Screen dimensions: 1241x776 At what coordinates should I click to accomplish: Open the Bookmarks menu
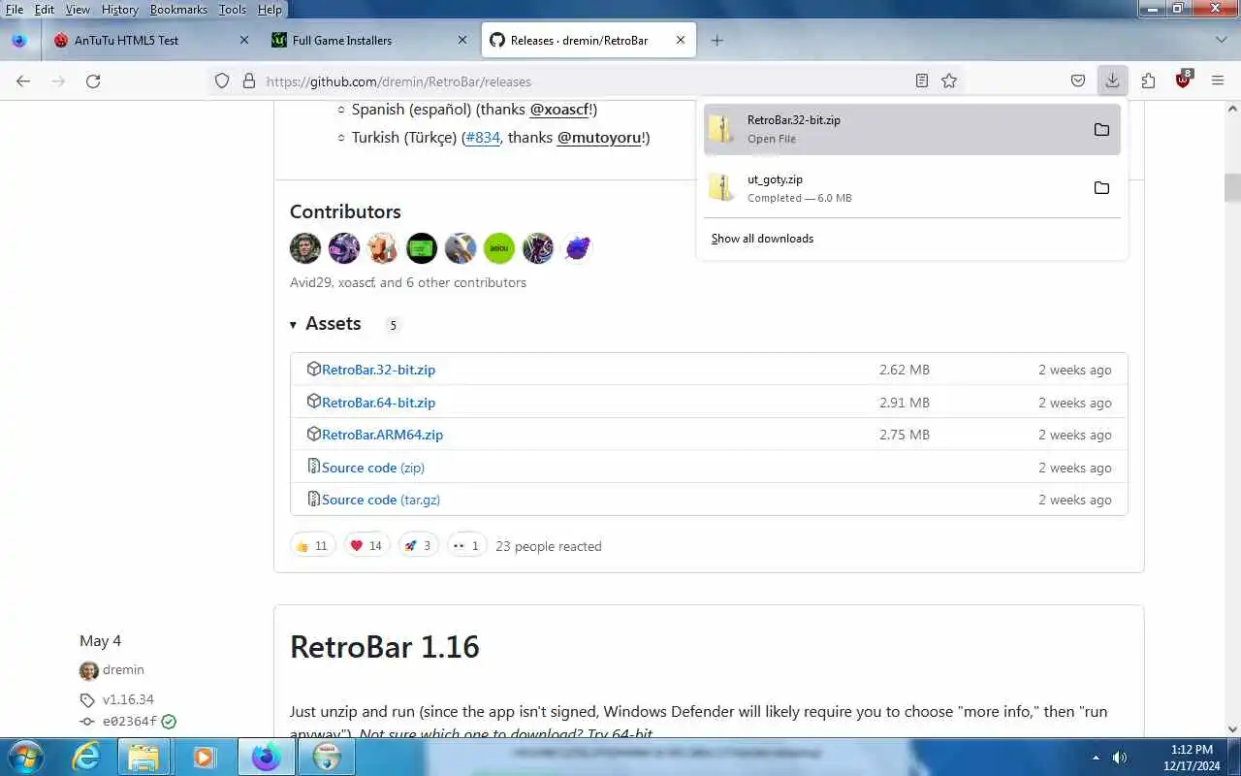tap(178, 9)
